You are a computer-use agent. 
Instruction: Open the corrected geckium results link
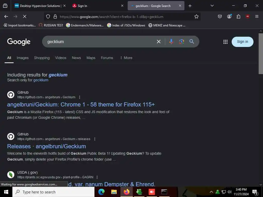(58, 75)
